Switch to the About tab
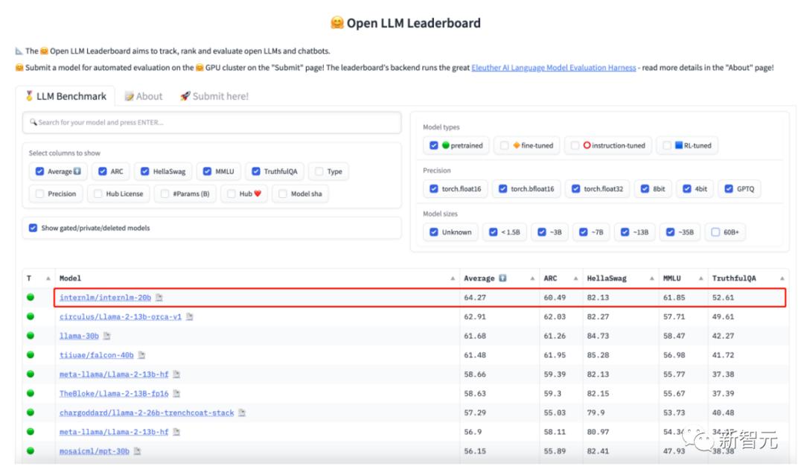Image resolution: width=804 pixels, height=475 pixels. point(144,97)
